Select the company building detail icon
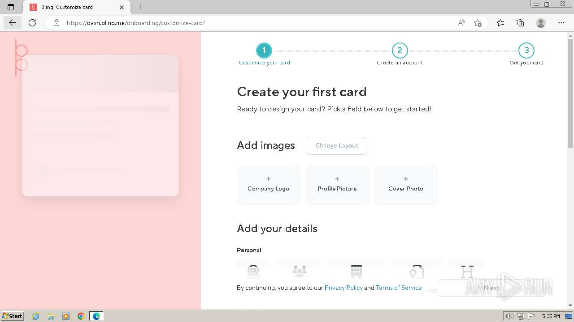The width and height of the screenshot is (574, 322). [x=357, y=271]
